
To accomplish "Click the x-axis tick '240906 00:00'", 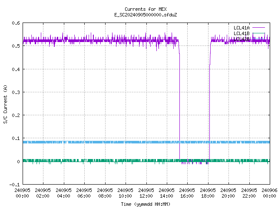I will pyautogui.click(x=269, y=193).
